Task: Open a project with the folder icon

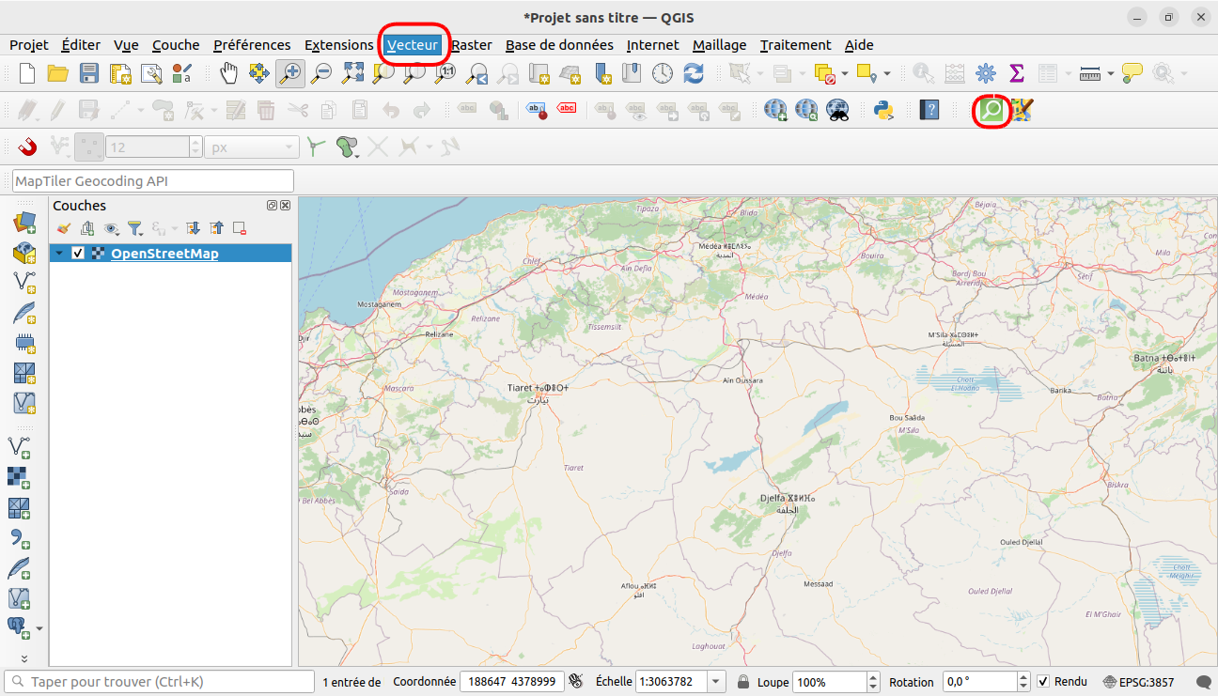Action: pyautogui.click(x=58, y=72)
